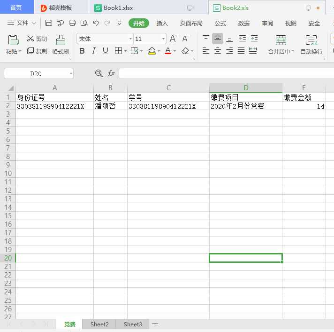Switch to Sheet3 worksheet tab
Viewport: 334px width, 332px height.
133,324
